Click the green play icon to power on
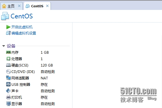This screenshot has width=162, height=108. (8, 27)
